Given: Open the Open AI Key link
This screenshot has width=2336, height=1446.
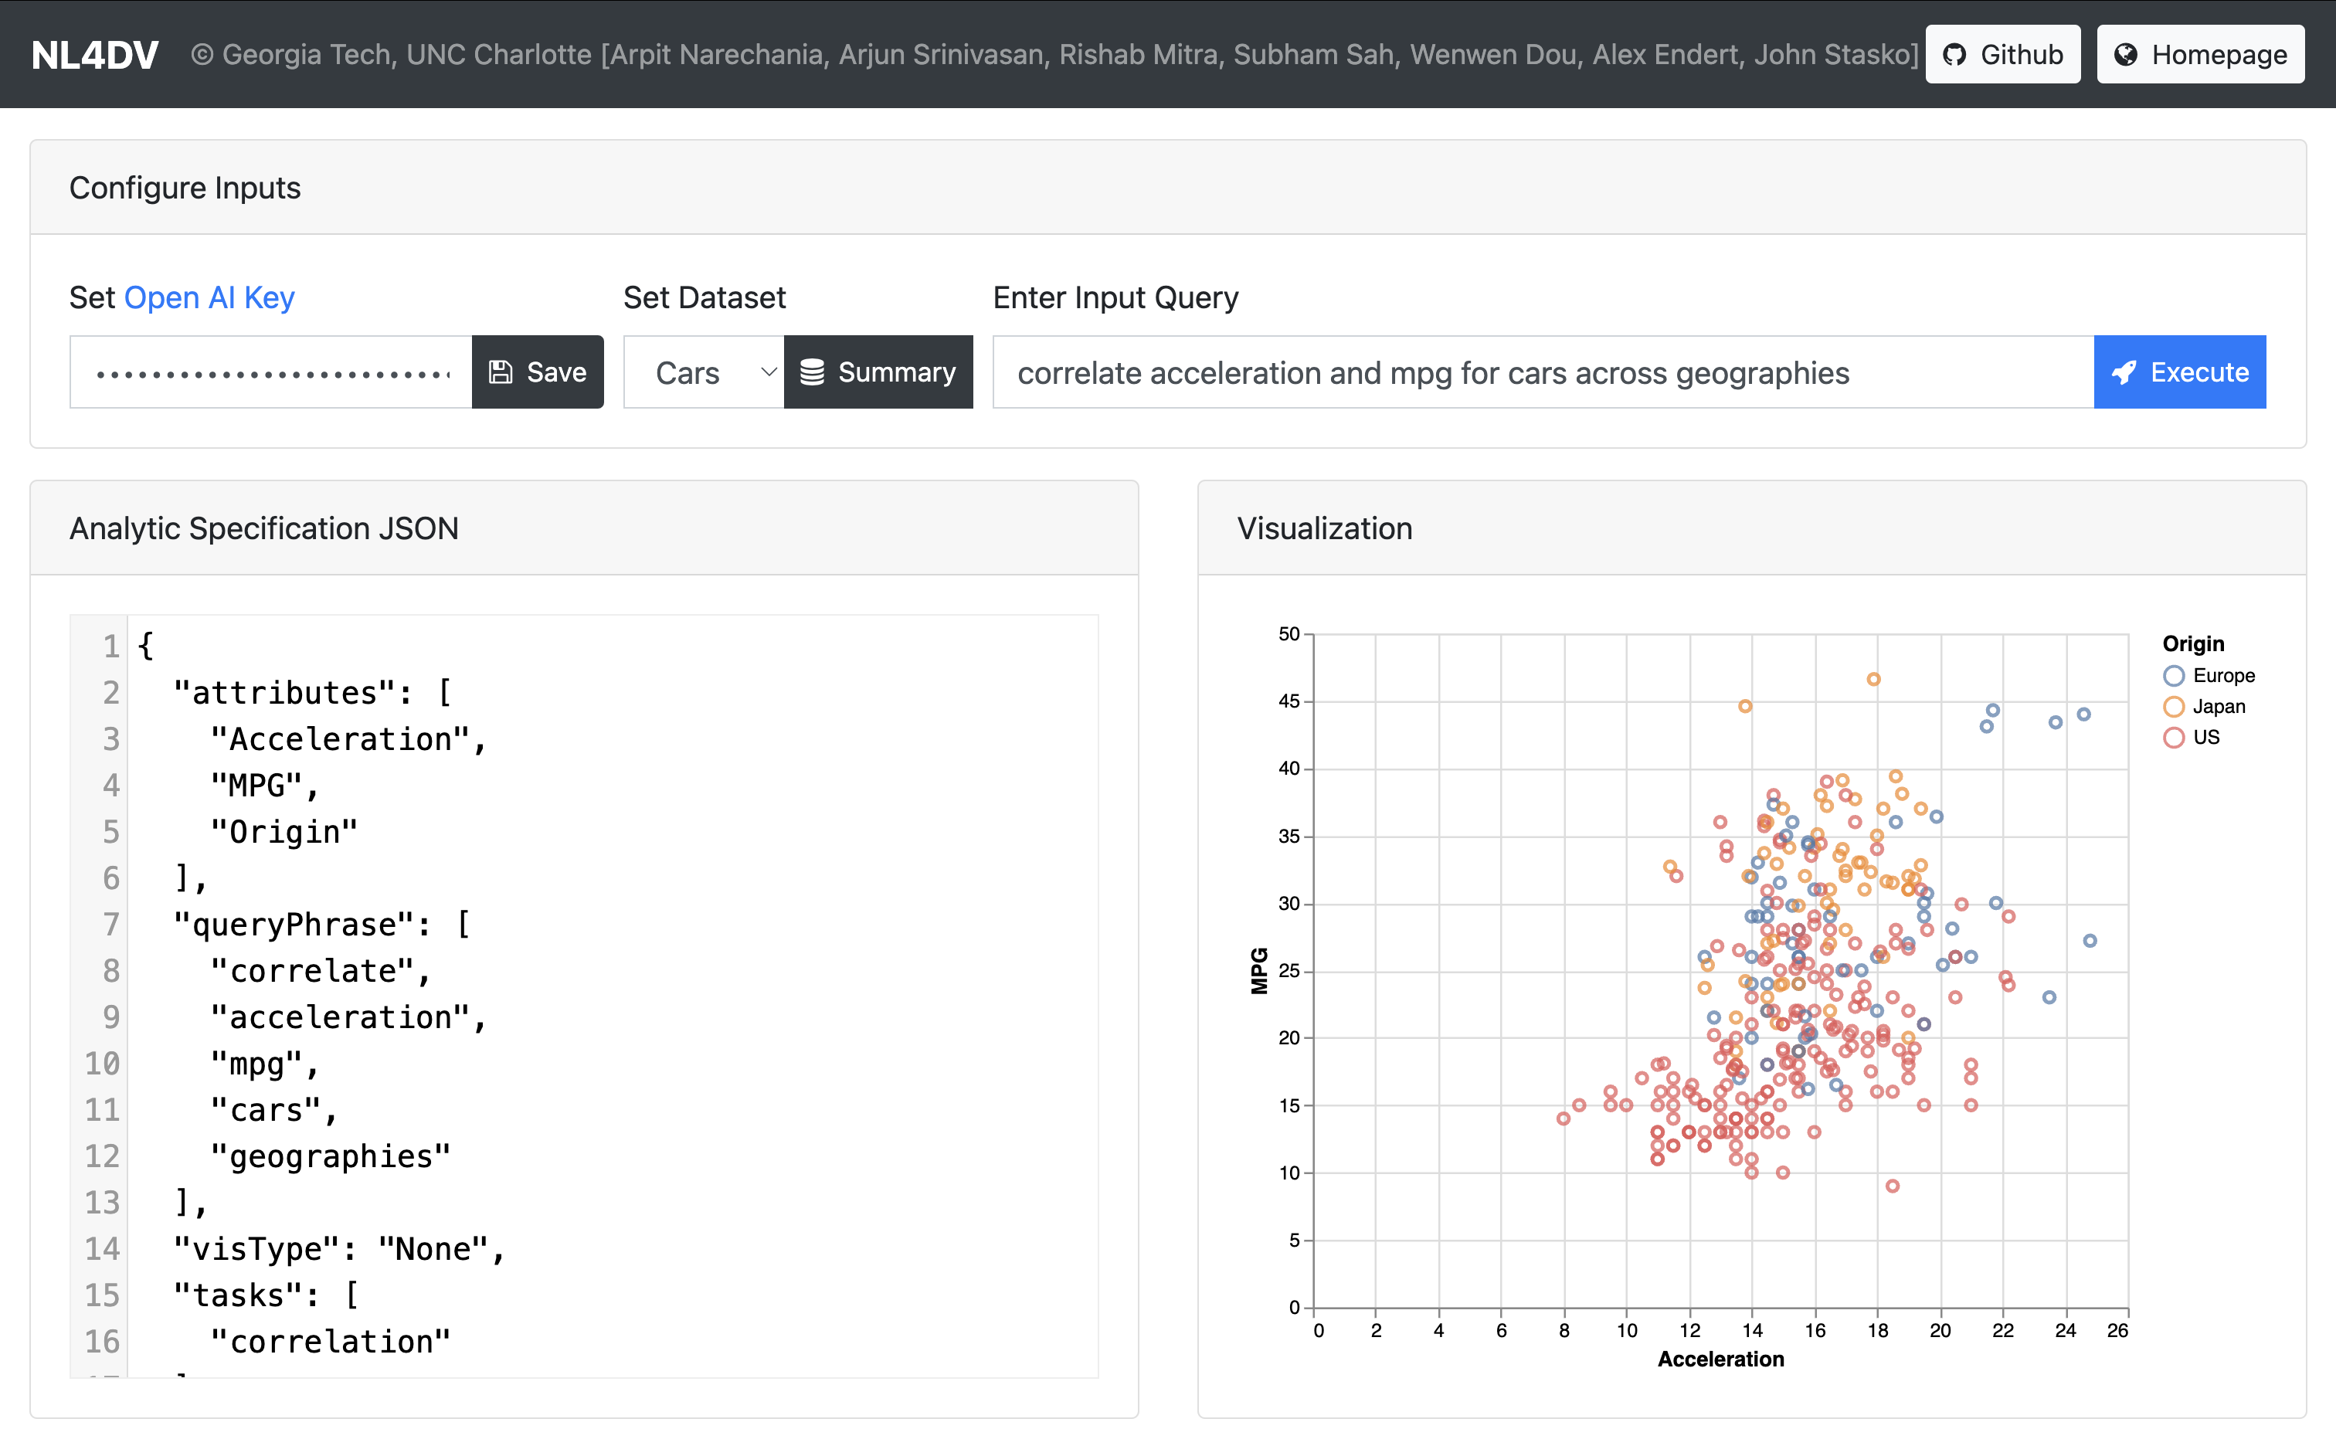Looking at the screenshot, I should coord(209,297).
